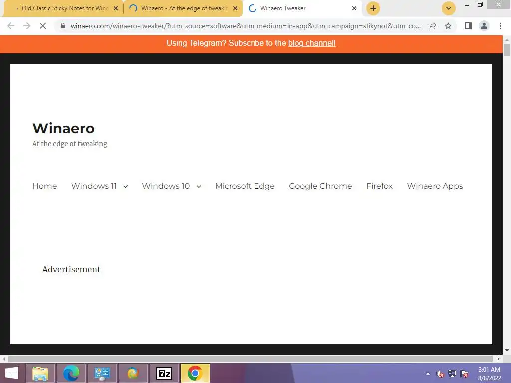Image resolution: width=511 pixels, height=383 pixels.
Task: Expand Windows 10 submenu chevron
Action: 199,187
